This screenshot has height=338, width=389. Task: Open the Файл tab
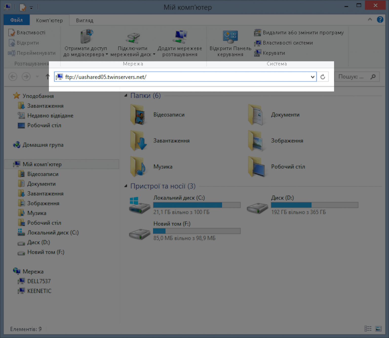[16, 20]
